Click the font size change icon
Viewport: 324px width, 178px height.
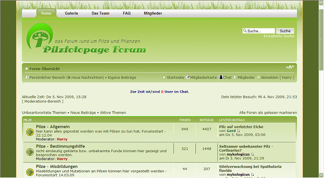[290, 67]
